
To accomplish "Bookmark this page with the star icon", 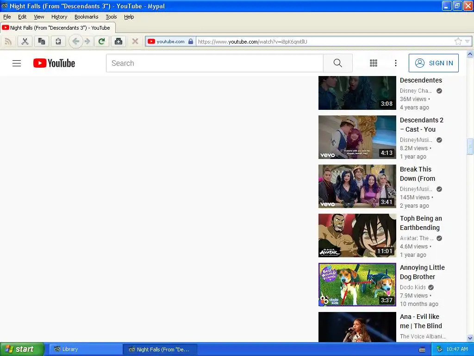I will 458,41.
